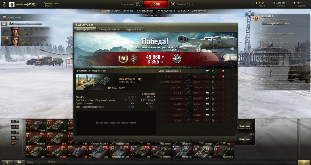Toggle the elite/orange stripe tank filter
This screenshot has width=311, height=165.
13,143
